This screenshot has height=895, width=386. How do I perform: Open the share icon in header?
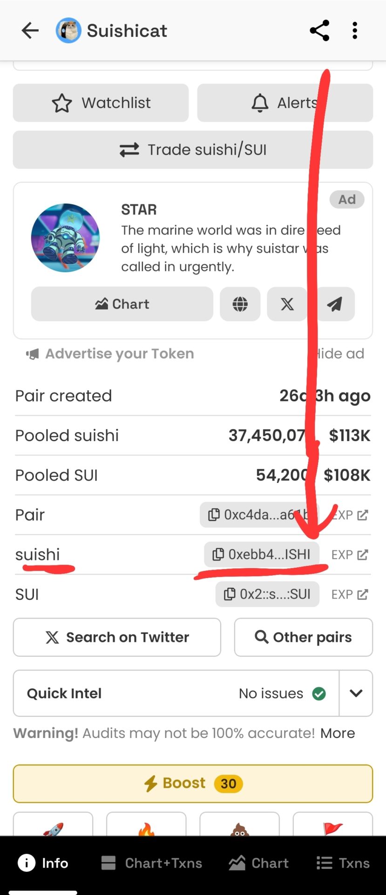[x=319, y=31]
